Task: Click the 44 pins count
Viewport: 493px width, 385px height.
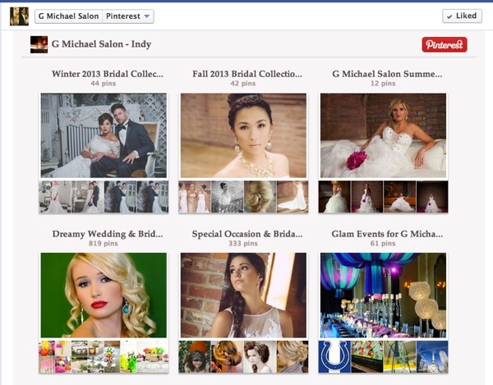Action: [104, 84]
